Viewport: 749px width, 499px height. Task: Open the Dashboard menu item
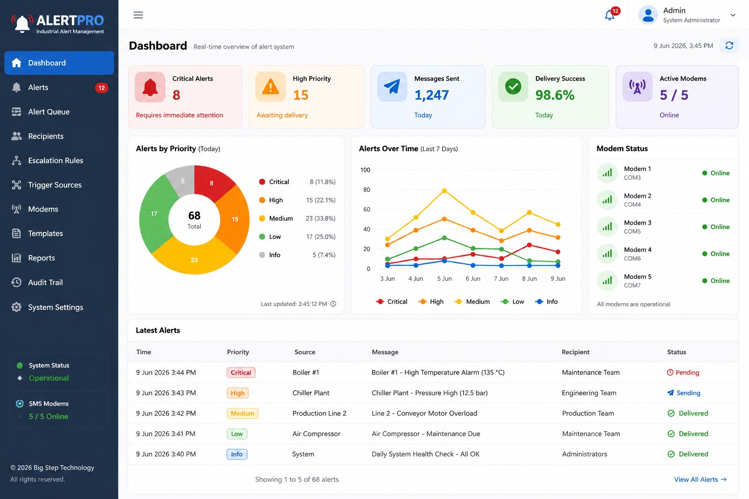point(59,63)
